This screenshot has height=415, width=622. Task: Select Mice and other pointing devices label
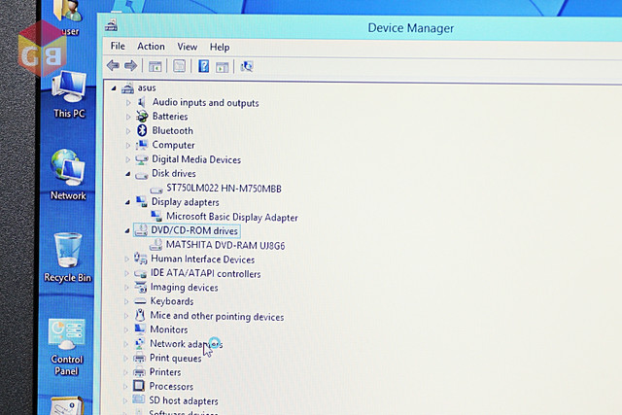tap(217, 316)
